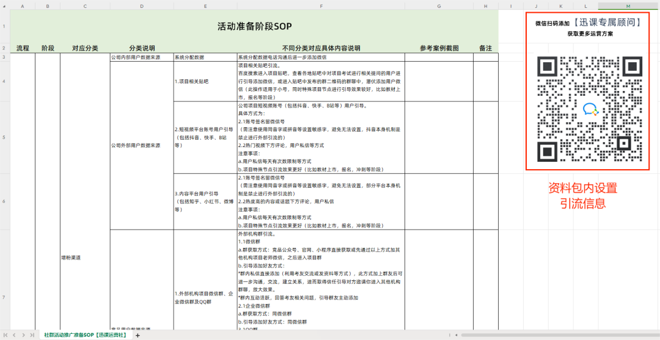The width and height of the screenshot is (660, 340).
Task: Select column K header
Action: (561, 6)
